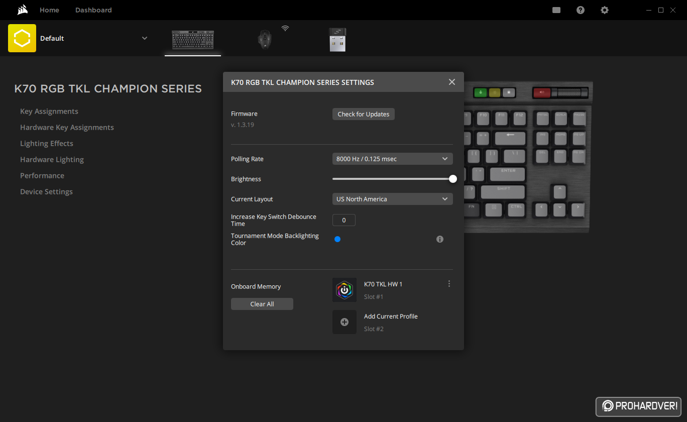
Task: Open the help question mark icon
Action: click(581, 10)
